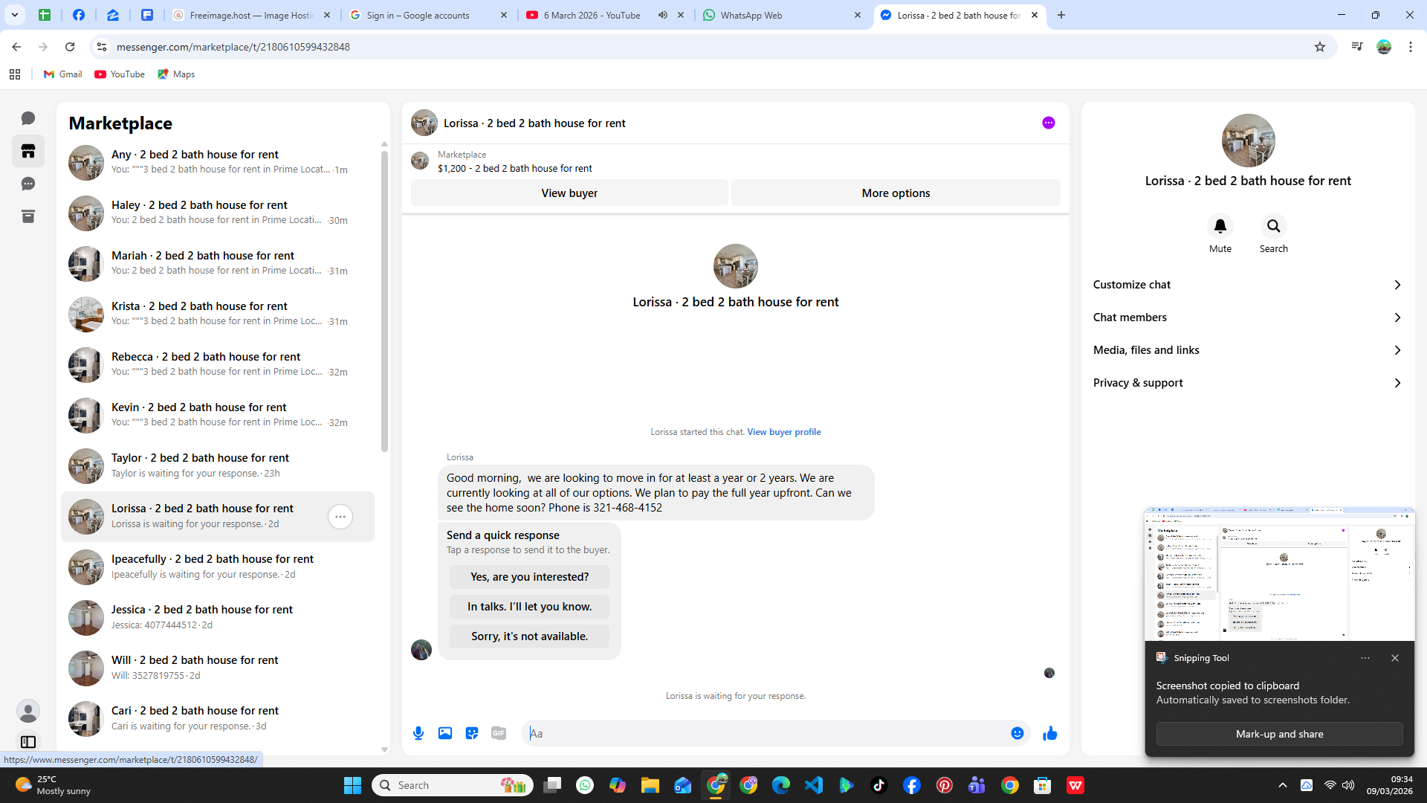Send a thumbs-up like
The width and height of the screenshot is (1427, 803).
[1049, 734]
